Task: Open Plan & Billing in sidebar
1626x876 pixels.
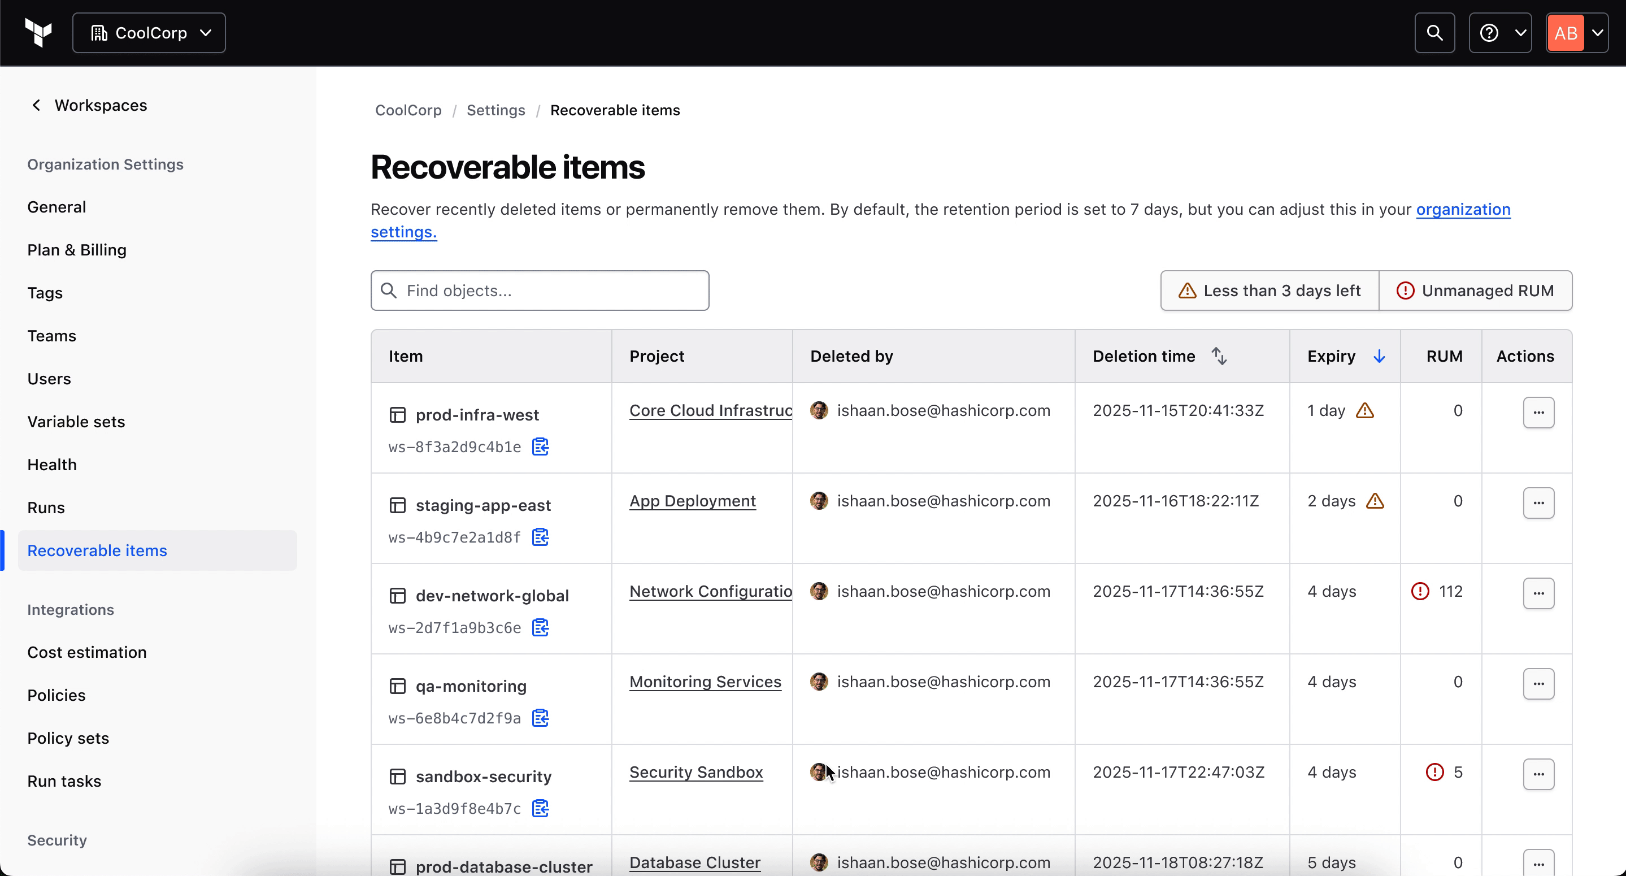Action: tap(76, 249)
